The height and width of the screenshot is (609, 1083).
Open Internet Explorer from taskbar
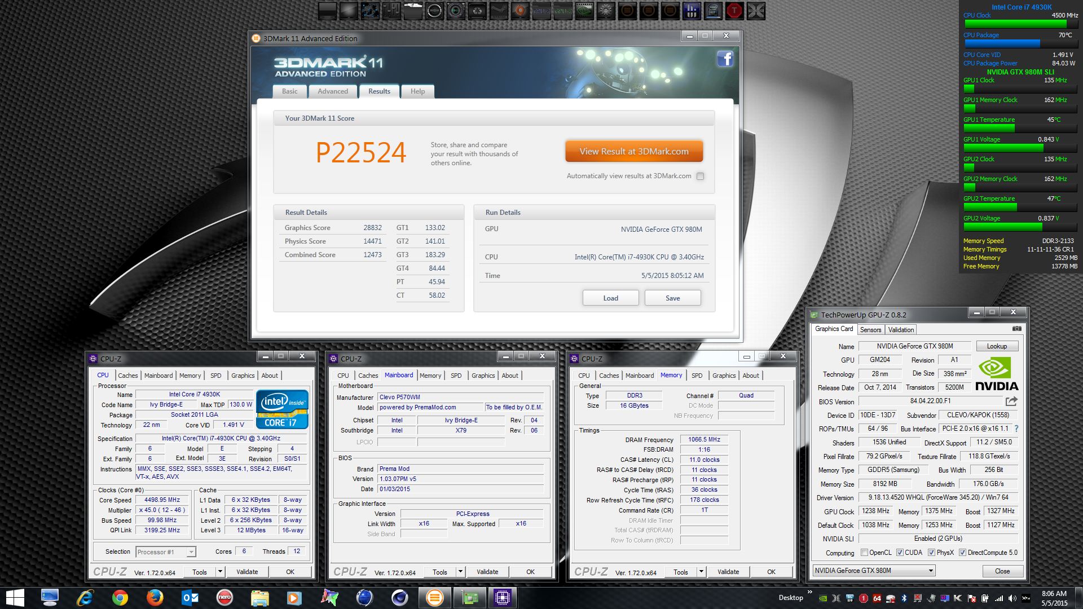click(85, 598)
